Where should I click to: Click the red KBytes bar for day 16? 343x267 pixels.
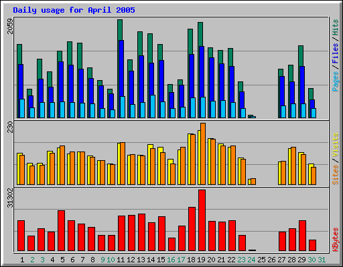click(171, 244)
